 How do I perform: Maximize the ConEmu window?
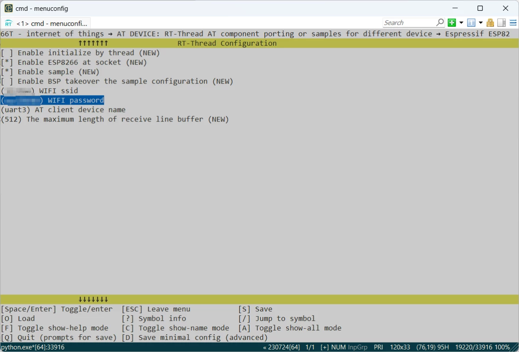point(480,8)
